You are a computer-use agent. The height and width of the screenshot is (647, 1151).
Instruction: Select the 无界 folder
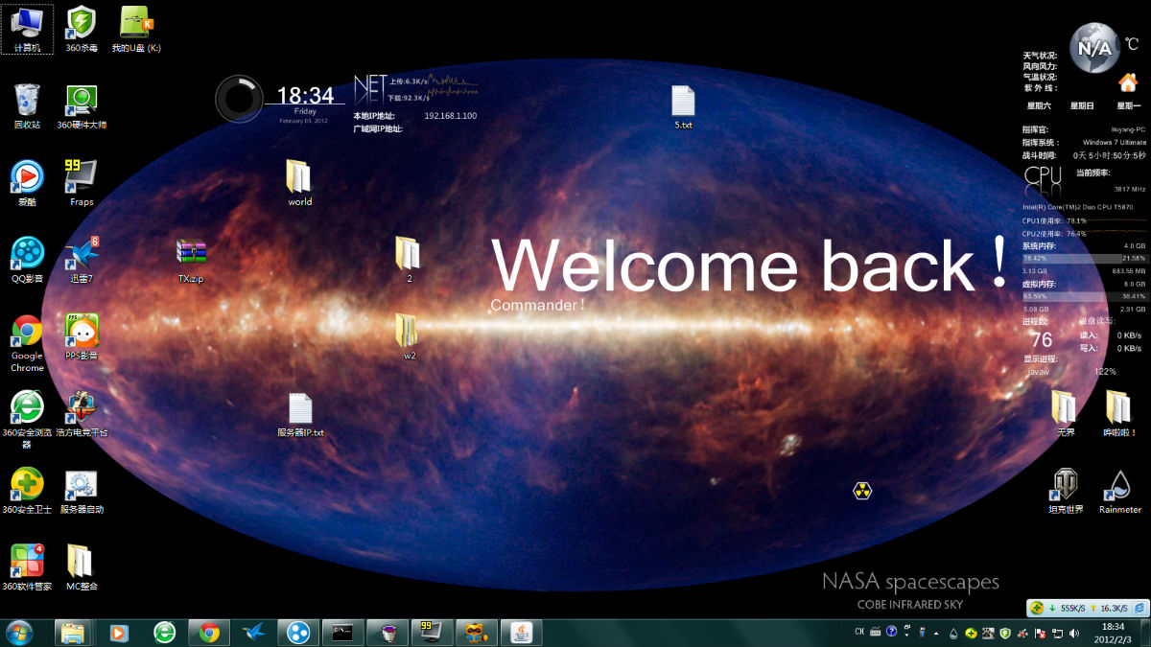pyautogui.click(x=1066, y=413)
